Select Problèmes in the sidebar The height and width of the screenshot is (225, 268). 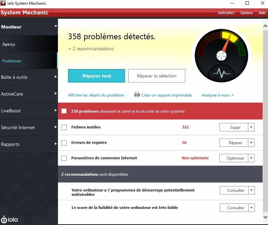29,61
